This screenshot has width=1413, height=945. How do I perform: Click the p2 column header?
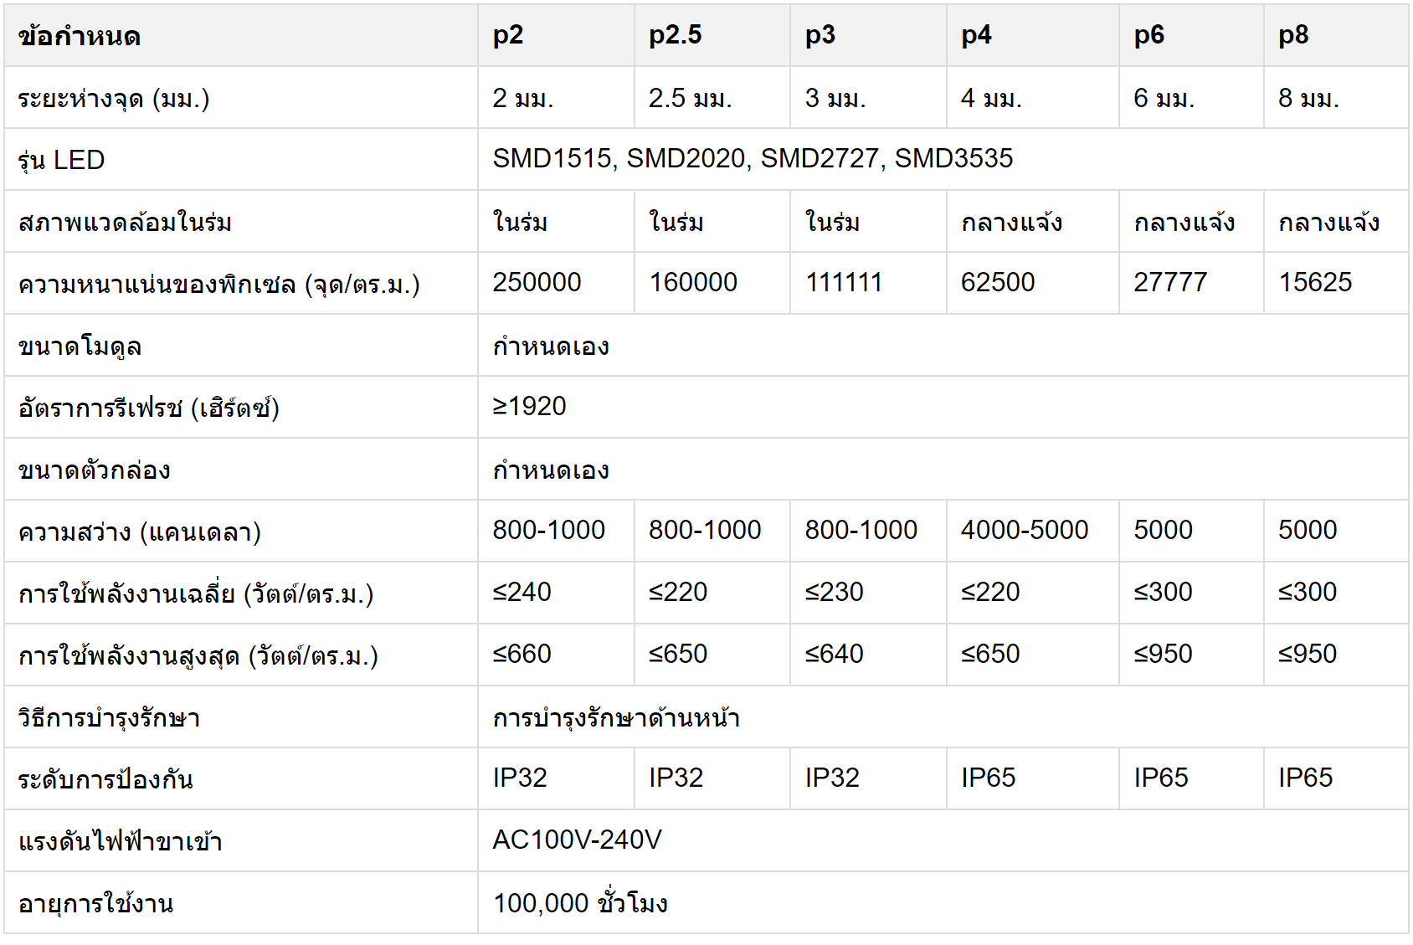[556, 35]
